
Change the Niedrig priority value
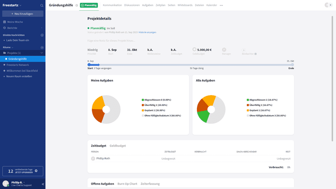[92, 50]
